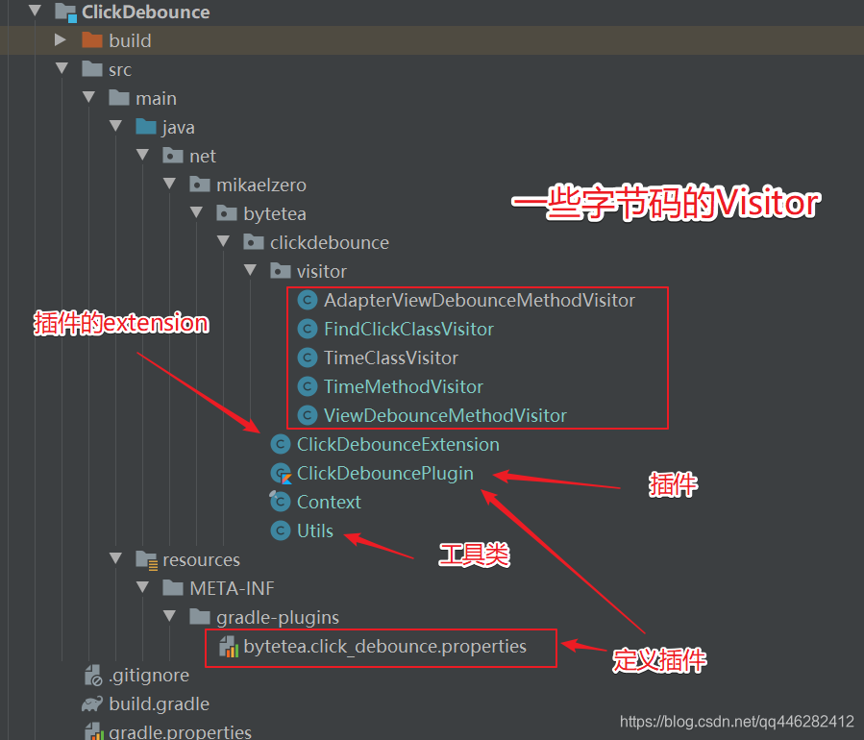Click the mikaelzero package icon
Viewport: 864px width, 740px height.
(x=200, y=184)
